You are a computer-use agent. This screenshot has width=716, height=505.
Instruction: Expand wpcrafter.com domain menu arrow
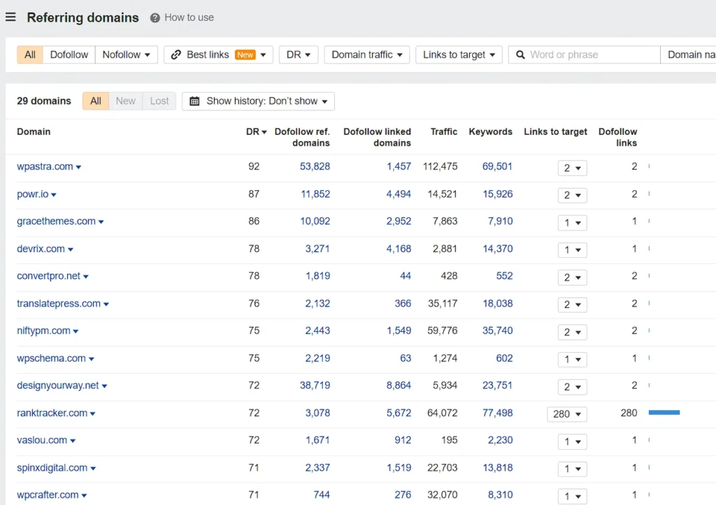click(x=84, y=495)
